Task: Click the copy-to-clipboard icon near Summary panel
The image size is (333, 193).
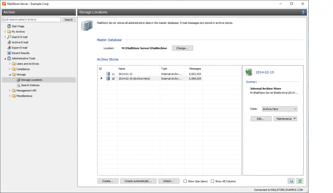Action: (291, 181)
